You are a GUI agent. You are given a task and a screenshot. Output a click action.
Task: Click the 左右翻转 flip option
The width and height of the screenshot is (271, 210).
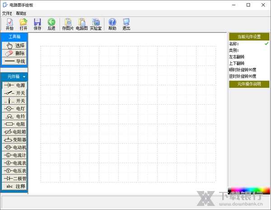pyautogui.click(x=237, y=57)
